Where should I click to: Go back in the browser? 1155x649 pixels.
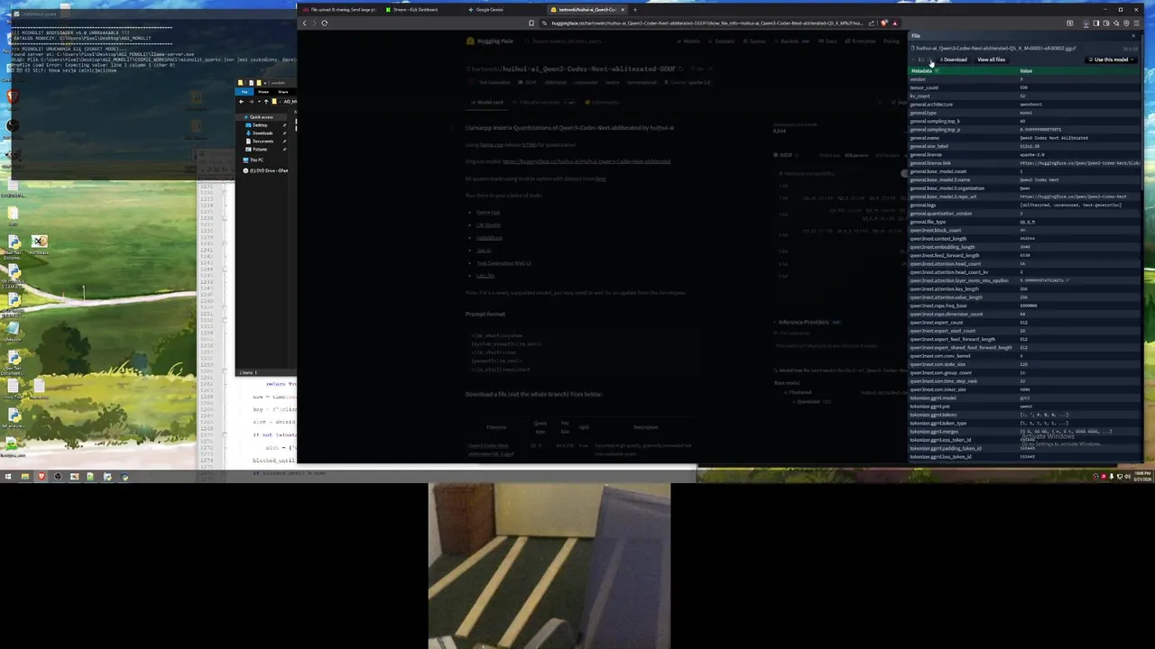pos(304,23)
